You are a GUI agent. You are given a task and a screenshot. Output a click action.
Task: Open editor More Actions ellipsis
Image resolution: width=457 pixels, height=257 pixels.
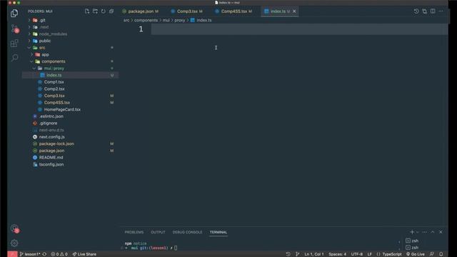(x=441, y=11)
